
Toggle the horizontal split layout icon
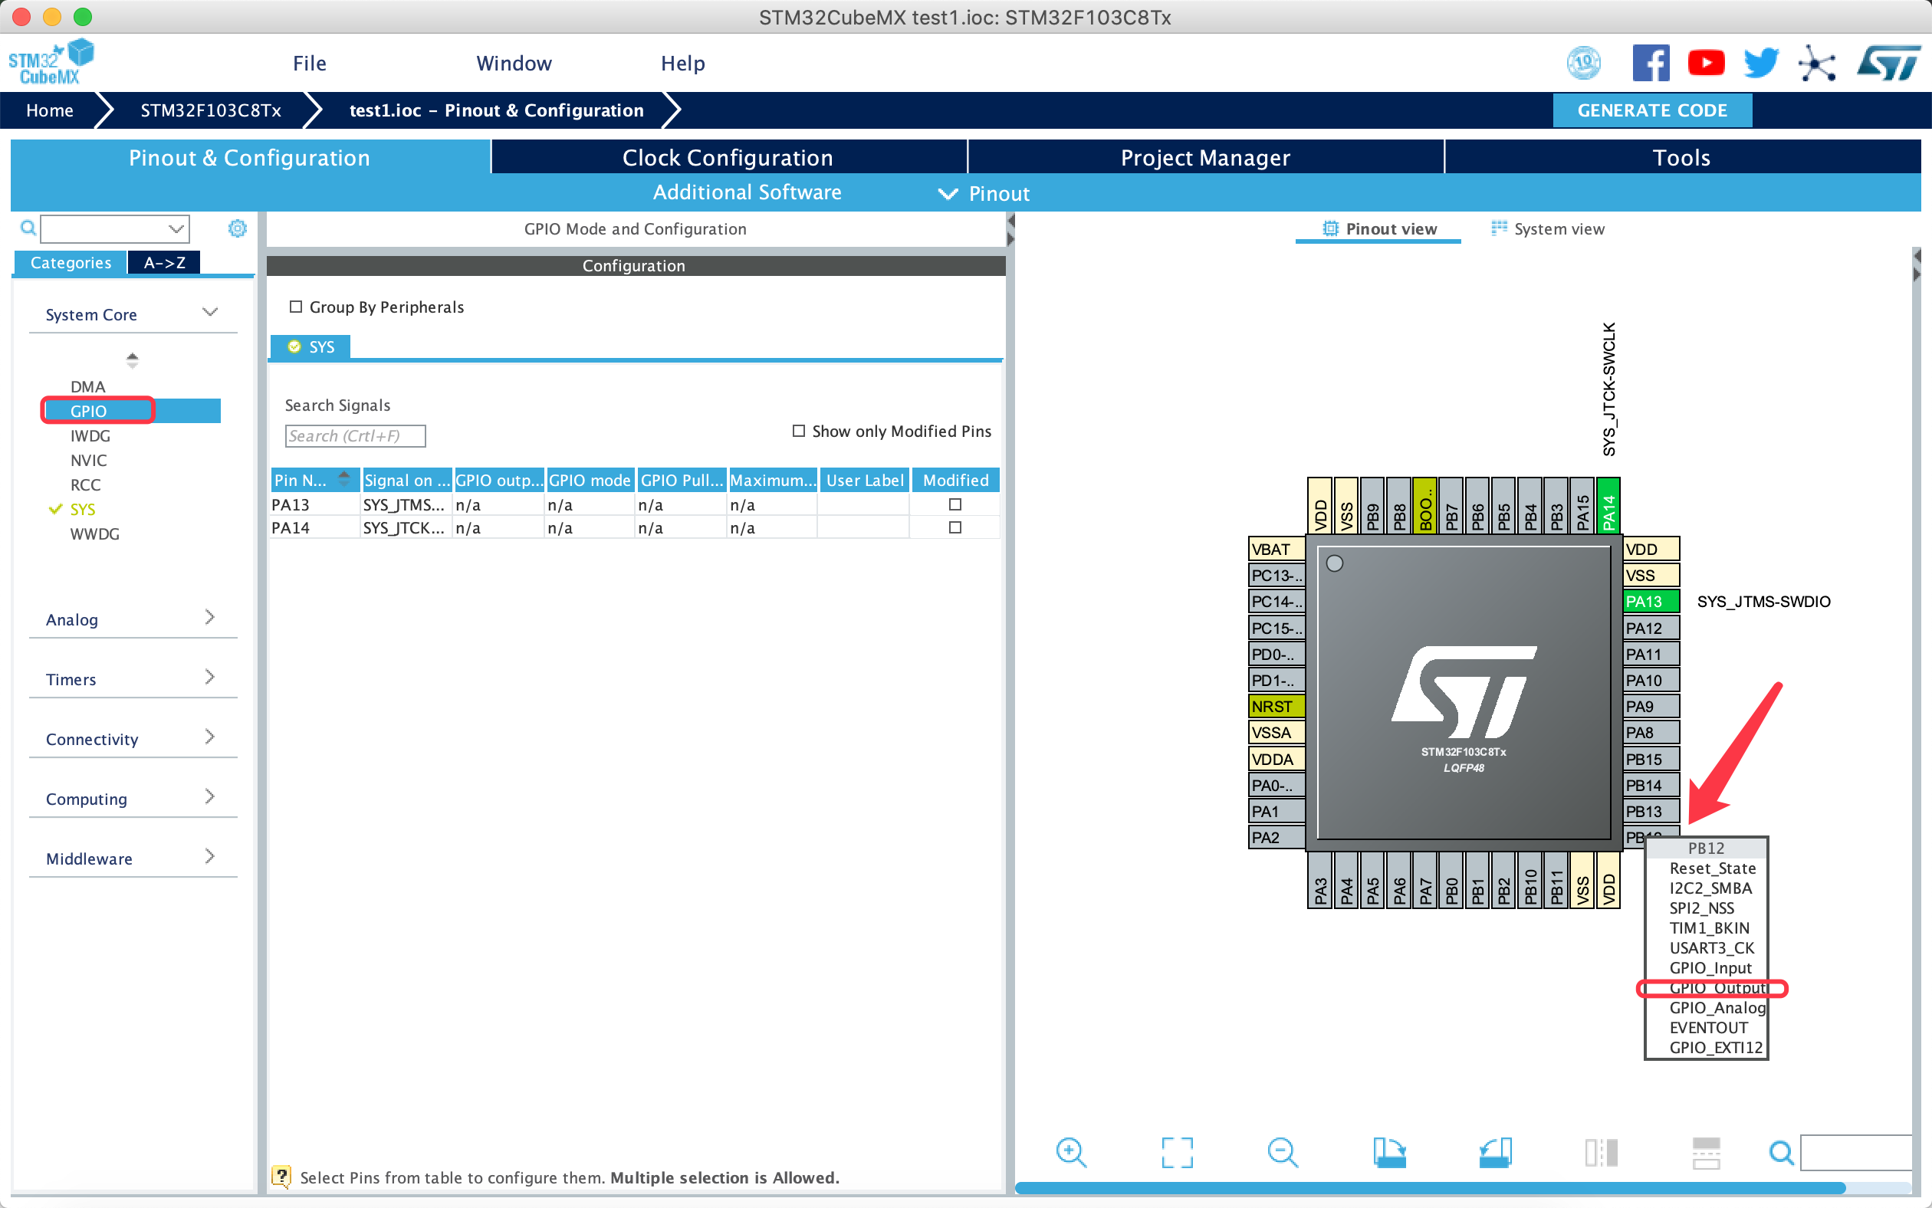tap(1706, 1153)
